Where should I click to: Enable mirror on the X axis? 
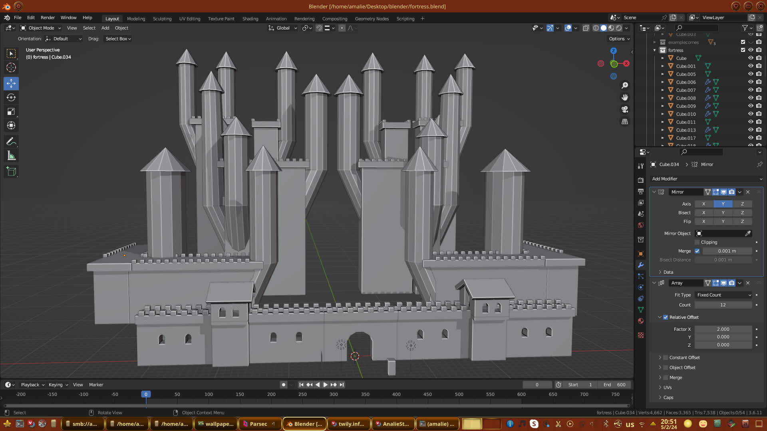[703, 204]
